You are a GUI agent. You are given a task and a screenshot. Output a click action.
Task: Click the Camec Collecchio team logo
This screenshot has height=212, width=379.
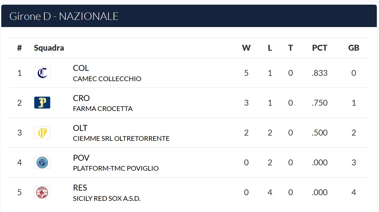[42, 73]
